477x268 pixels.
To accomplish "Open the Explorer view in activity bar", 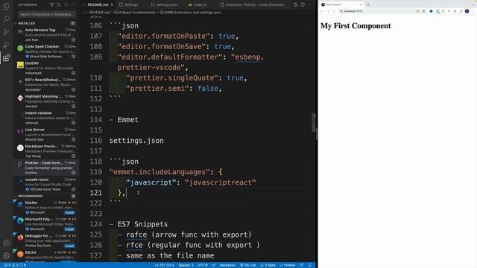I will tap(6, 6).
